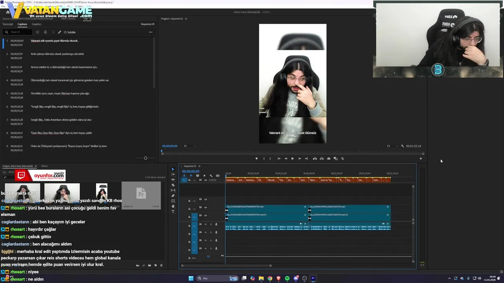The width and height of the screenshot is (504, 283).
Task: Open the Captions panel three-dot menu
Action: click(150, 32)
